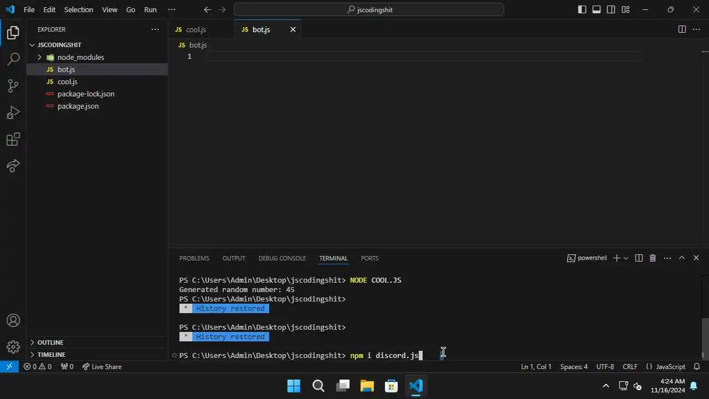Maximize the panel size with chevron
Image resolution: width=709 pixels, height=399 pixels.
682,258
